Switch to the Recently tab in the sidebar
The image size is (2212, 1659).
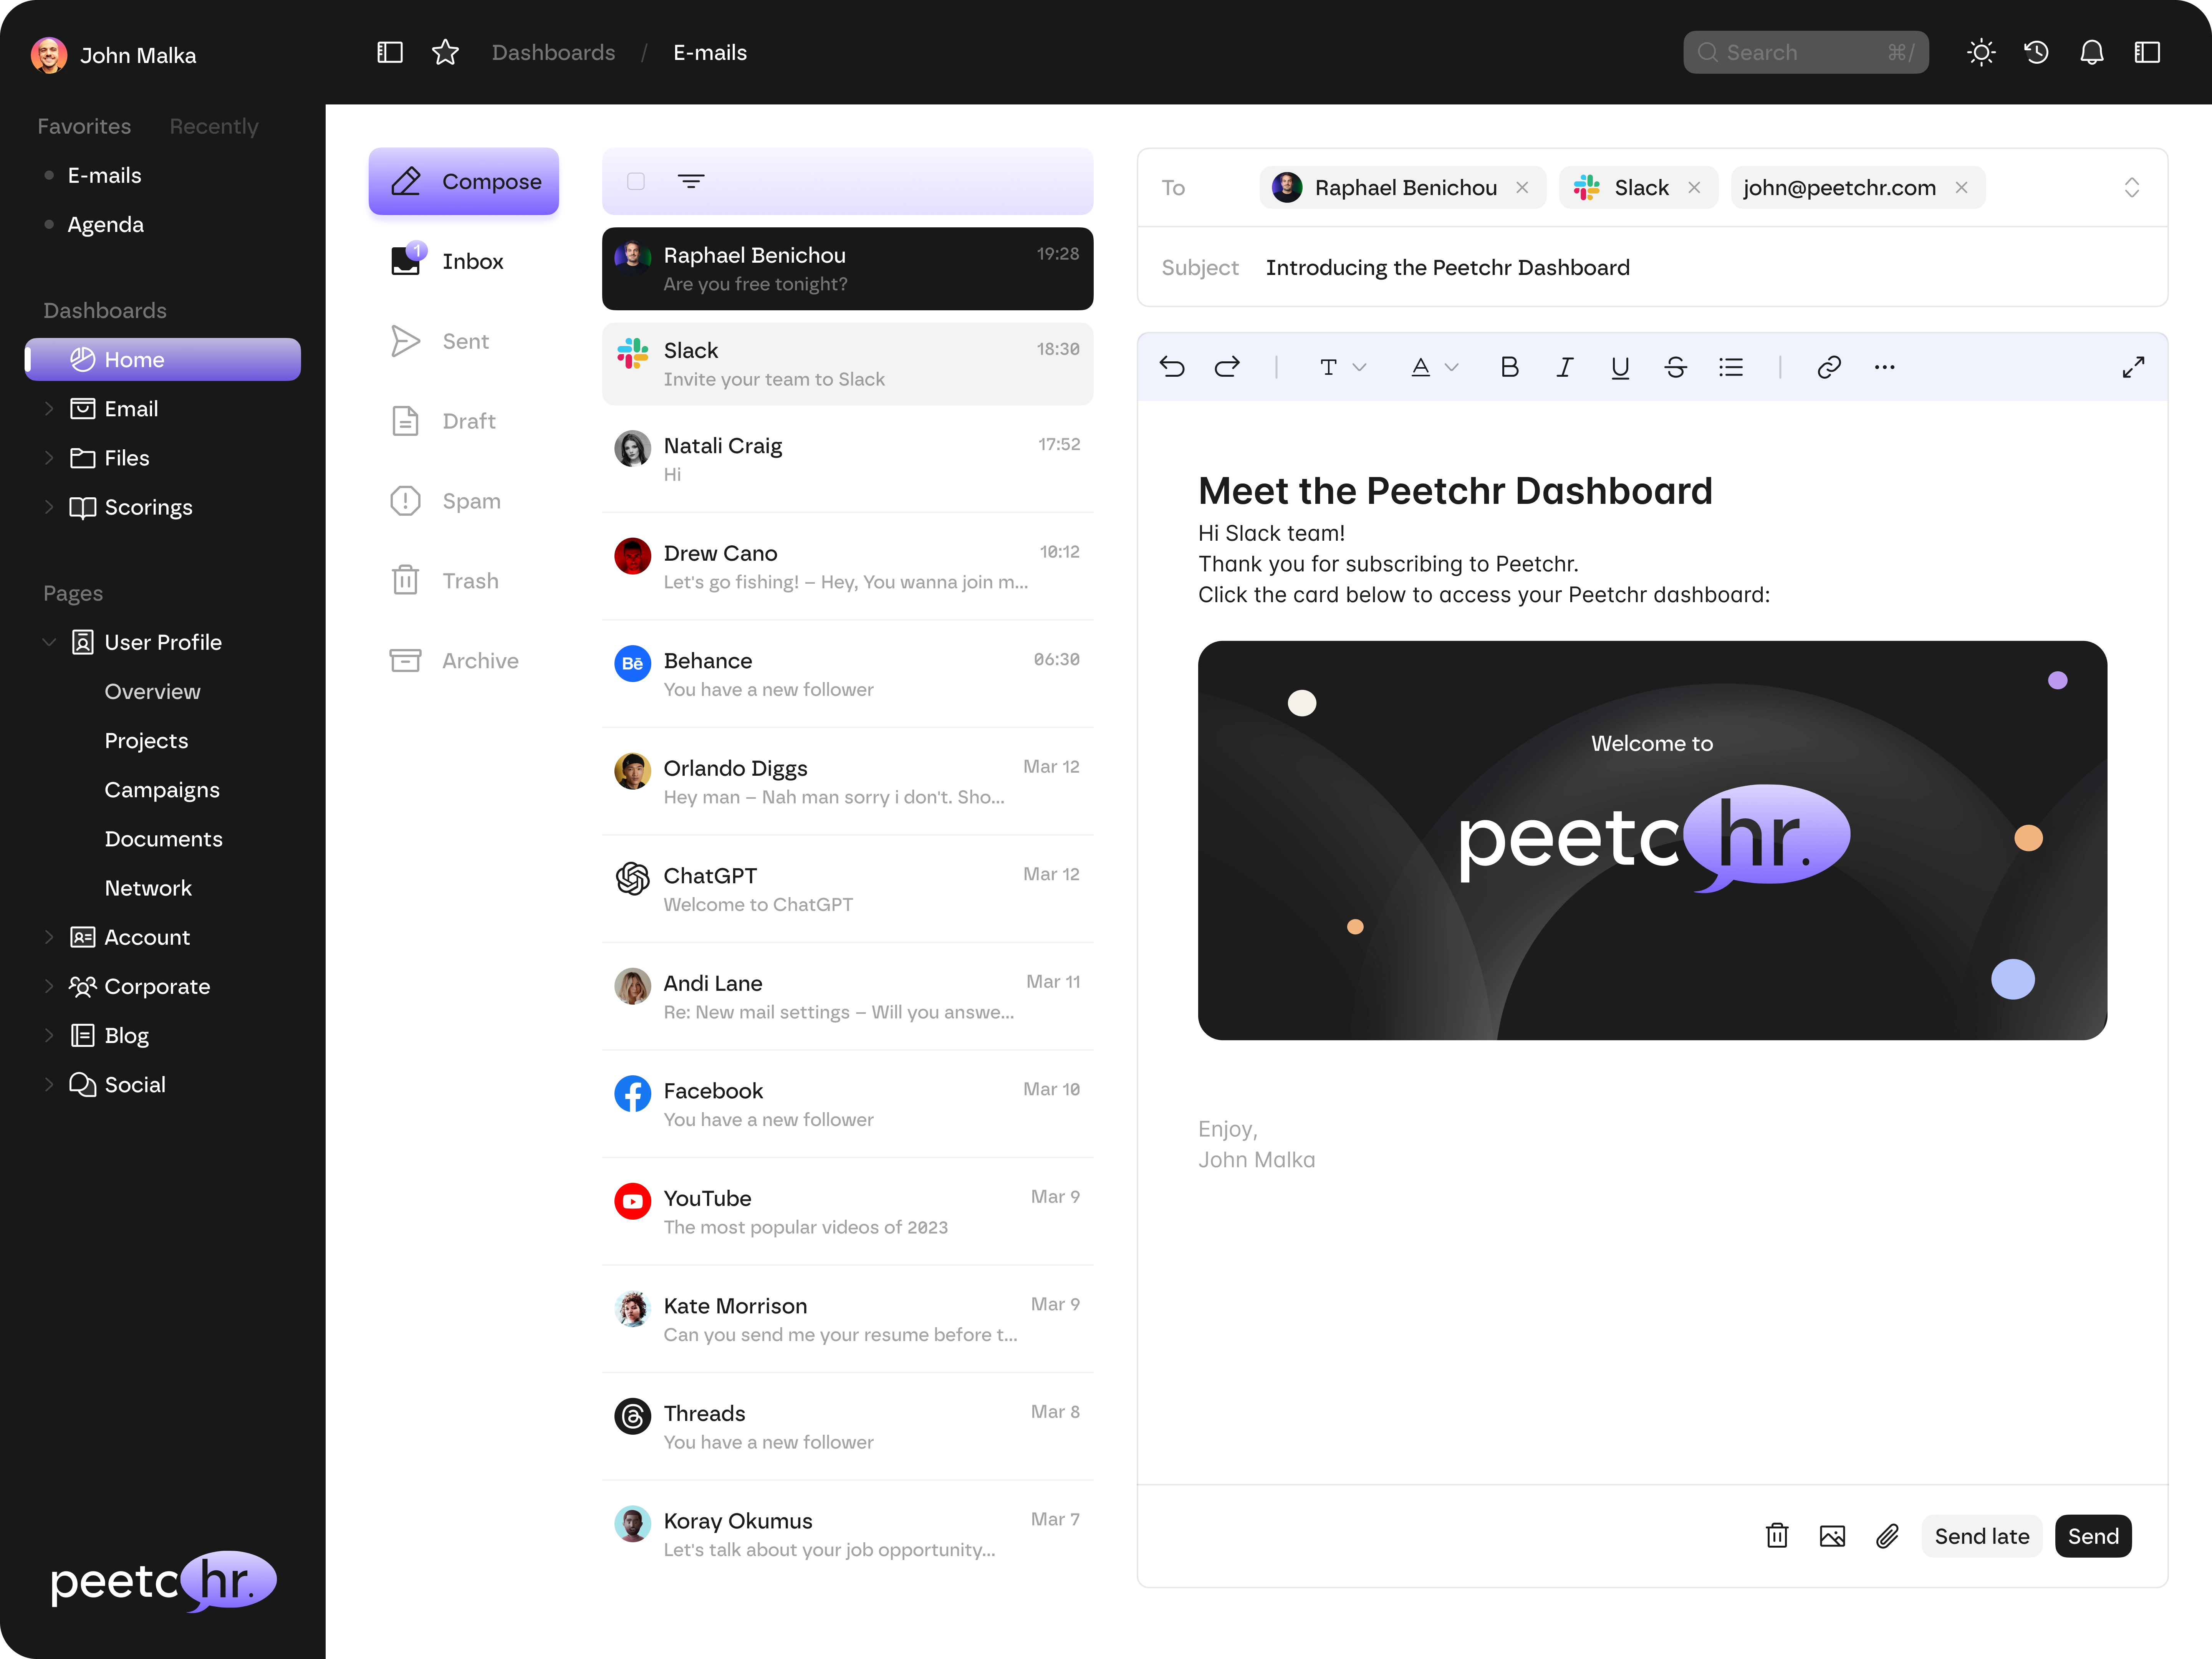(x=213, y=126)
